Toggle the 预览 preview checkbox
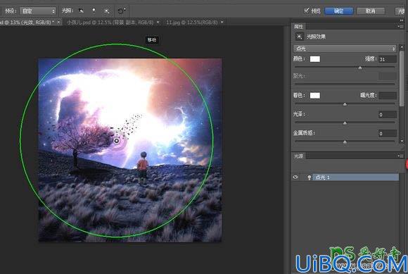 pyautogui.click(x=307, y=11)
